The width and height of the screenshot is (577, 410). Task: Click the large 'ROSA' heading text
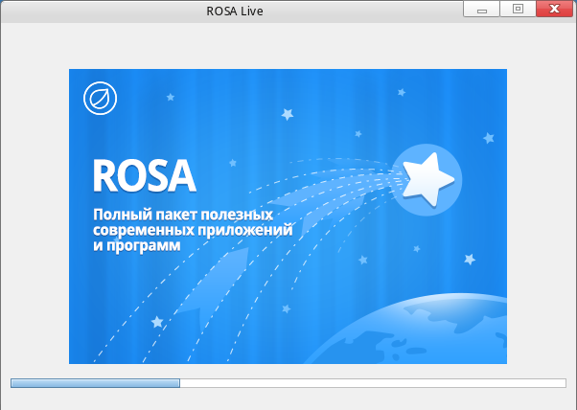(x=144, y=175)
